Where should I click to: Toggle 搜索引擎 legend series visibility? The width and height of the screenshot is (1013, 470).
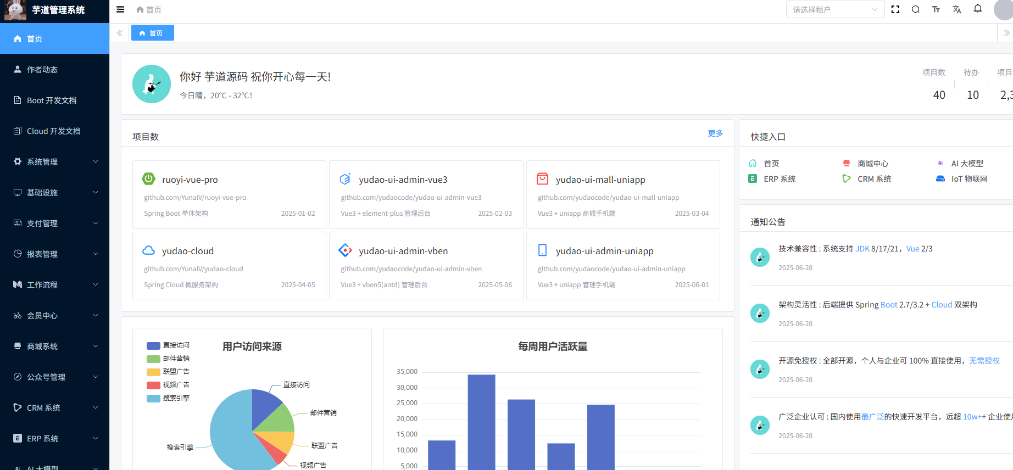tap(168, 398)
